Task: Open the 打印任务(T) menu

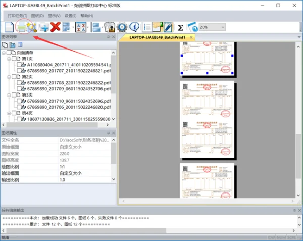Action: [17, 16]
